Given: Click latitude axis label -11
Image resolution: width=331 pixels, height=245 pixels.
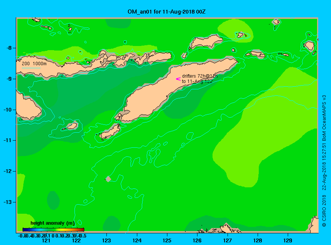Looking at the screenshot, I should 8,140.
